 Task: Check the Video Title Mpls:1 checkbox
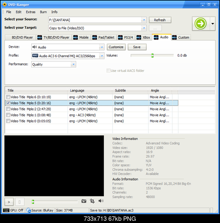click(x=8, y=115)
